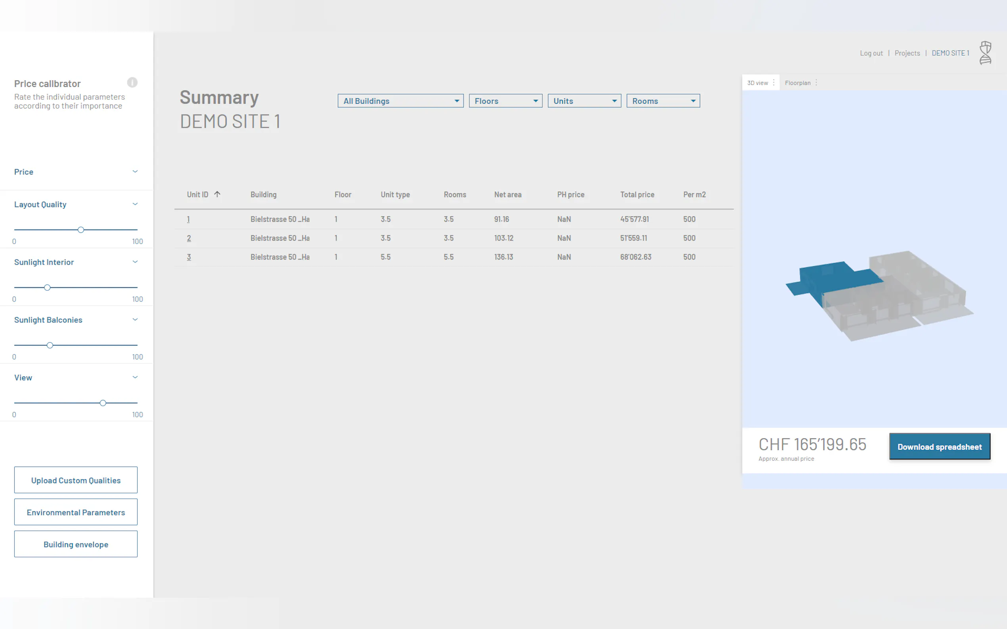Click the helix logo icon top right

[x=985, y=53]
